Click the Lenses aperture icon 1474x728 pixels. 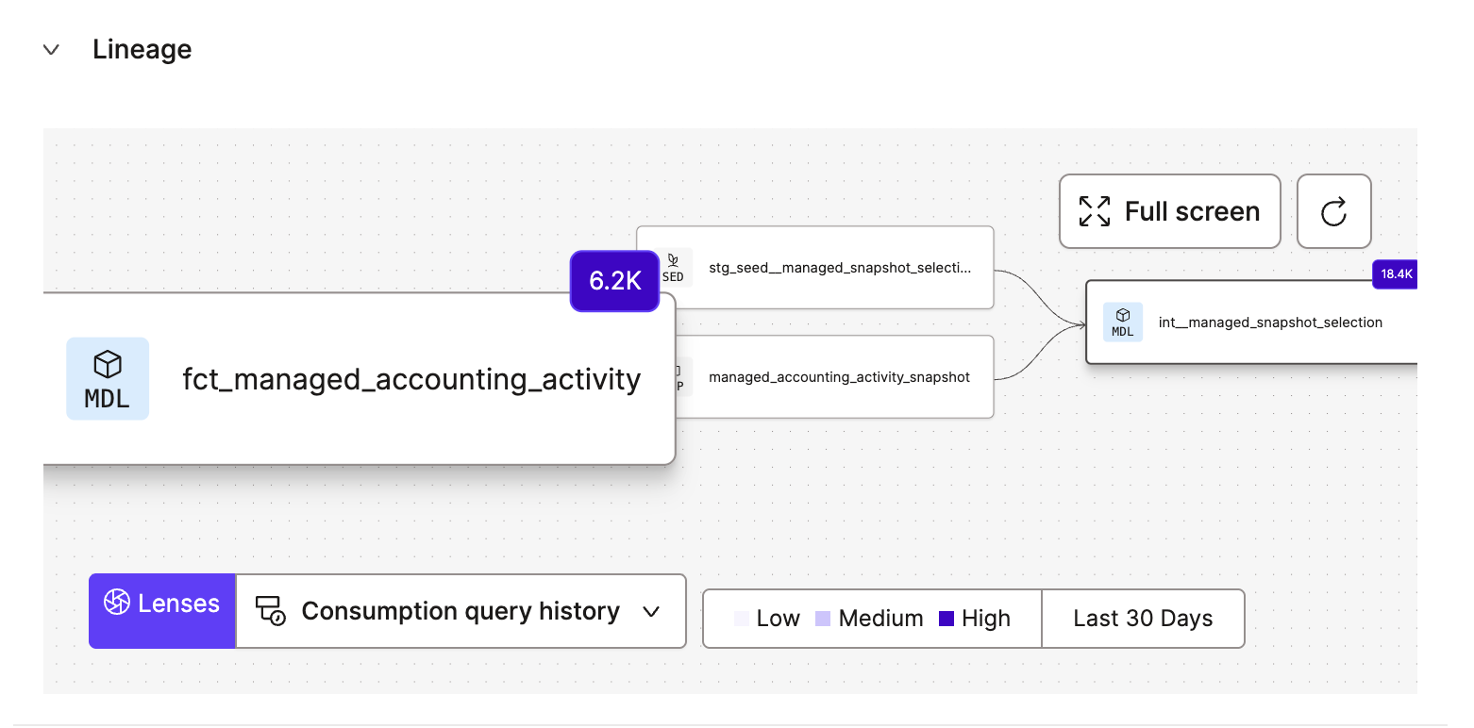click(119, 601)
